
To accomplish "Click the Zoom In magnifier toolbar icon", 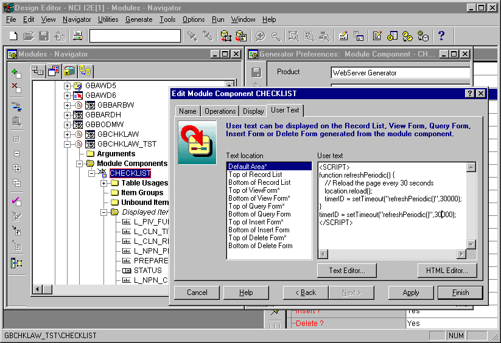I will point(260,36).
